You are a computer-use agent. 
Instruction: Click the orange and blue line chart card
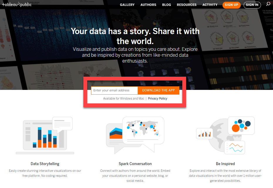click(235, 147)
